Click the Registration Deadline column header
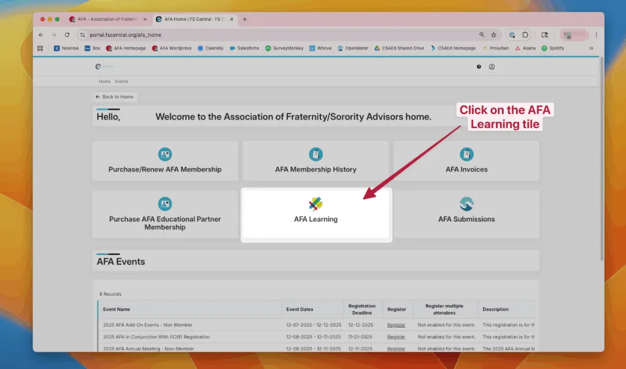Viewport: 626px width, 369px height. [362, 309]
